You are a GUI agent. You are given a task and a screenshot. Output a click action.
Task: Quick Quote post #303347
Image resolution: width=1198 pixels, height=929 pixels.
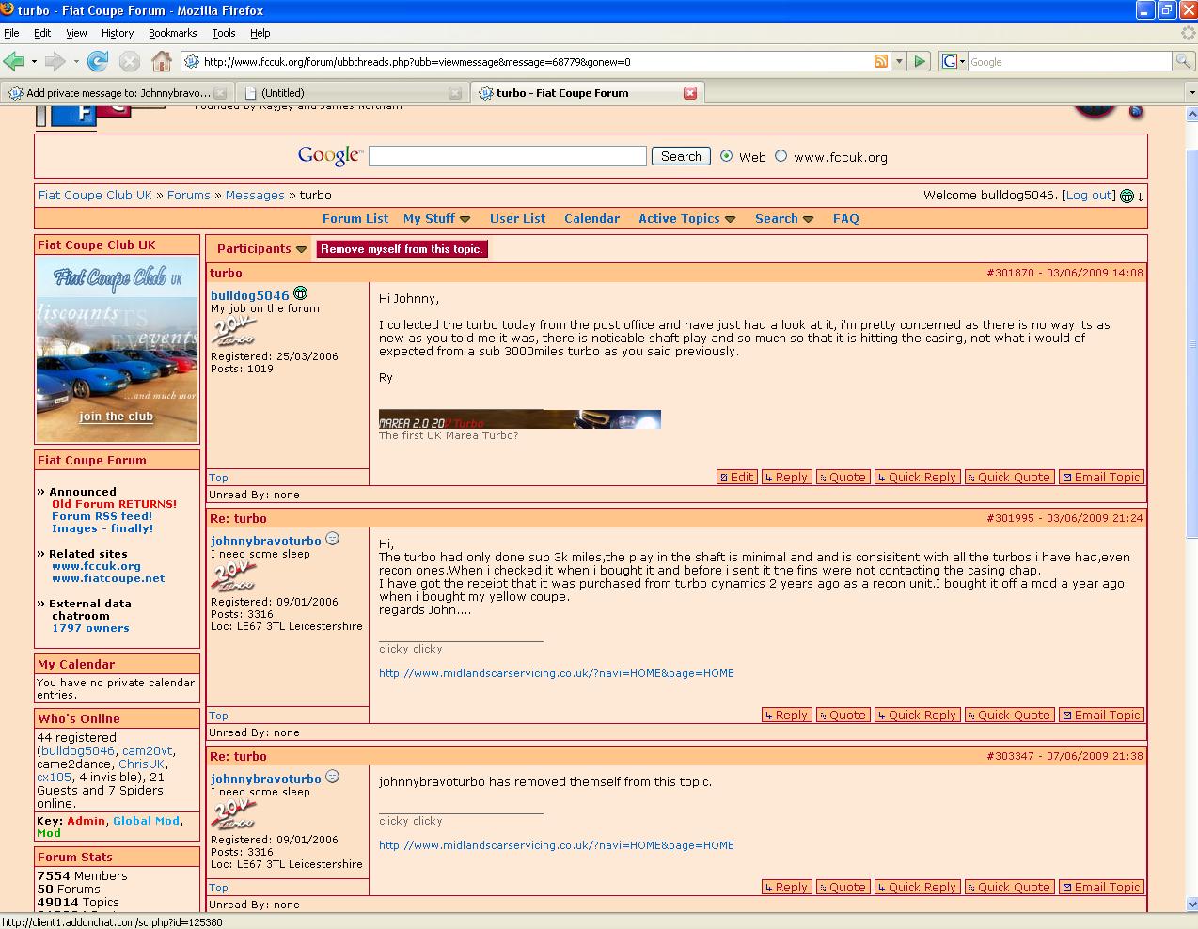[1008, 887]
